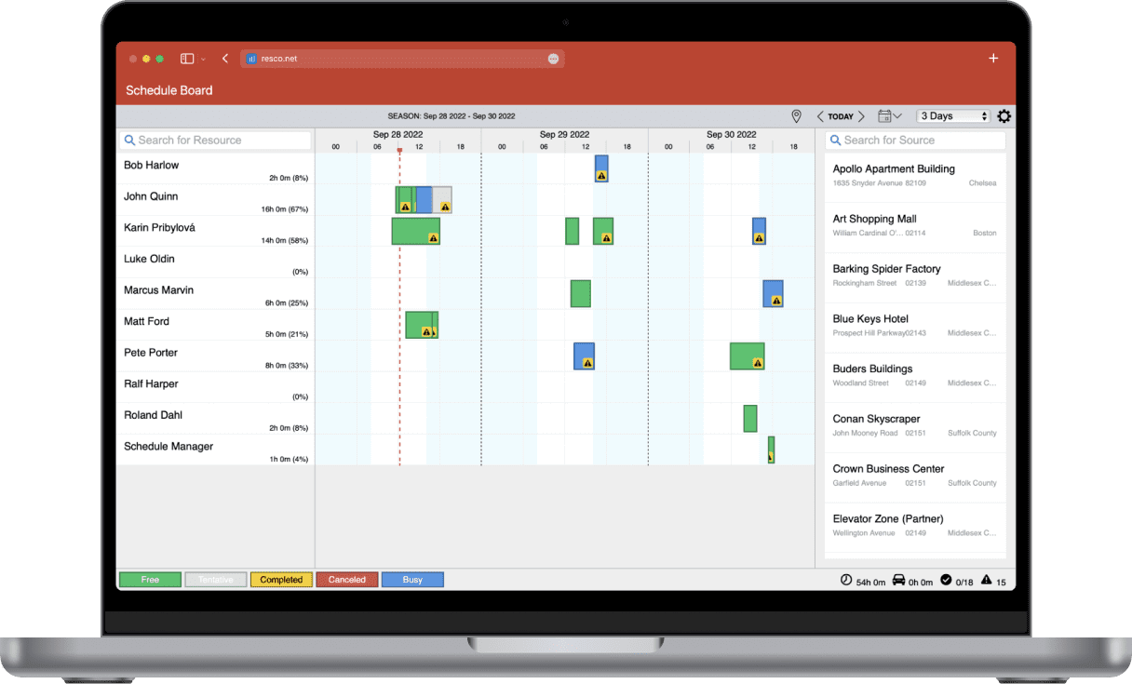This screenshot has height=684, width=1132.
Task: Jump to TODAY on the schedule
Action: coord(841,116)
